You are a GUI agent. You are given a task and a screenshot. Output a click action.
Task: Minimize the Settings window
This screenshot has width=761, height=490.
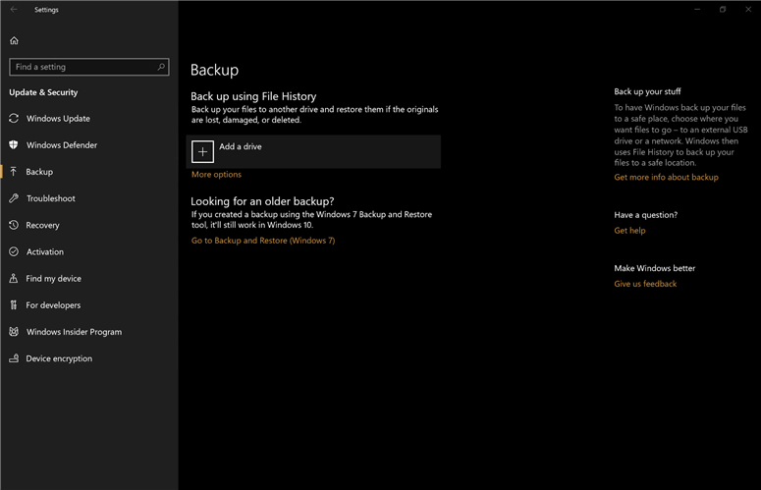697,9
